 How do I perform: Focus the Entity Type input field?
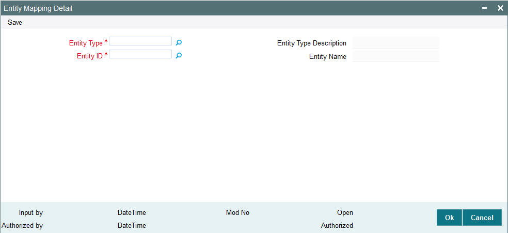140,41
